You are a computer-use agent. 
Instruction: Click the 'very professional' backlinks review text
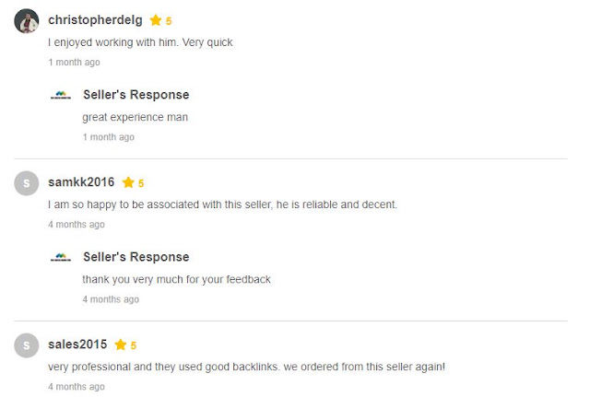point(246,367)
